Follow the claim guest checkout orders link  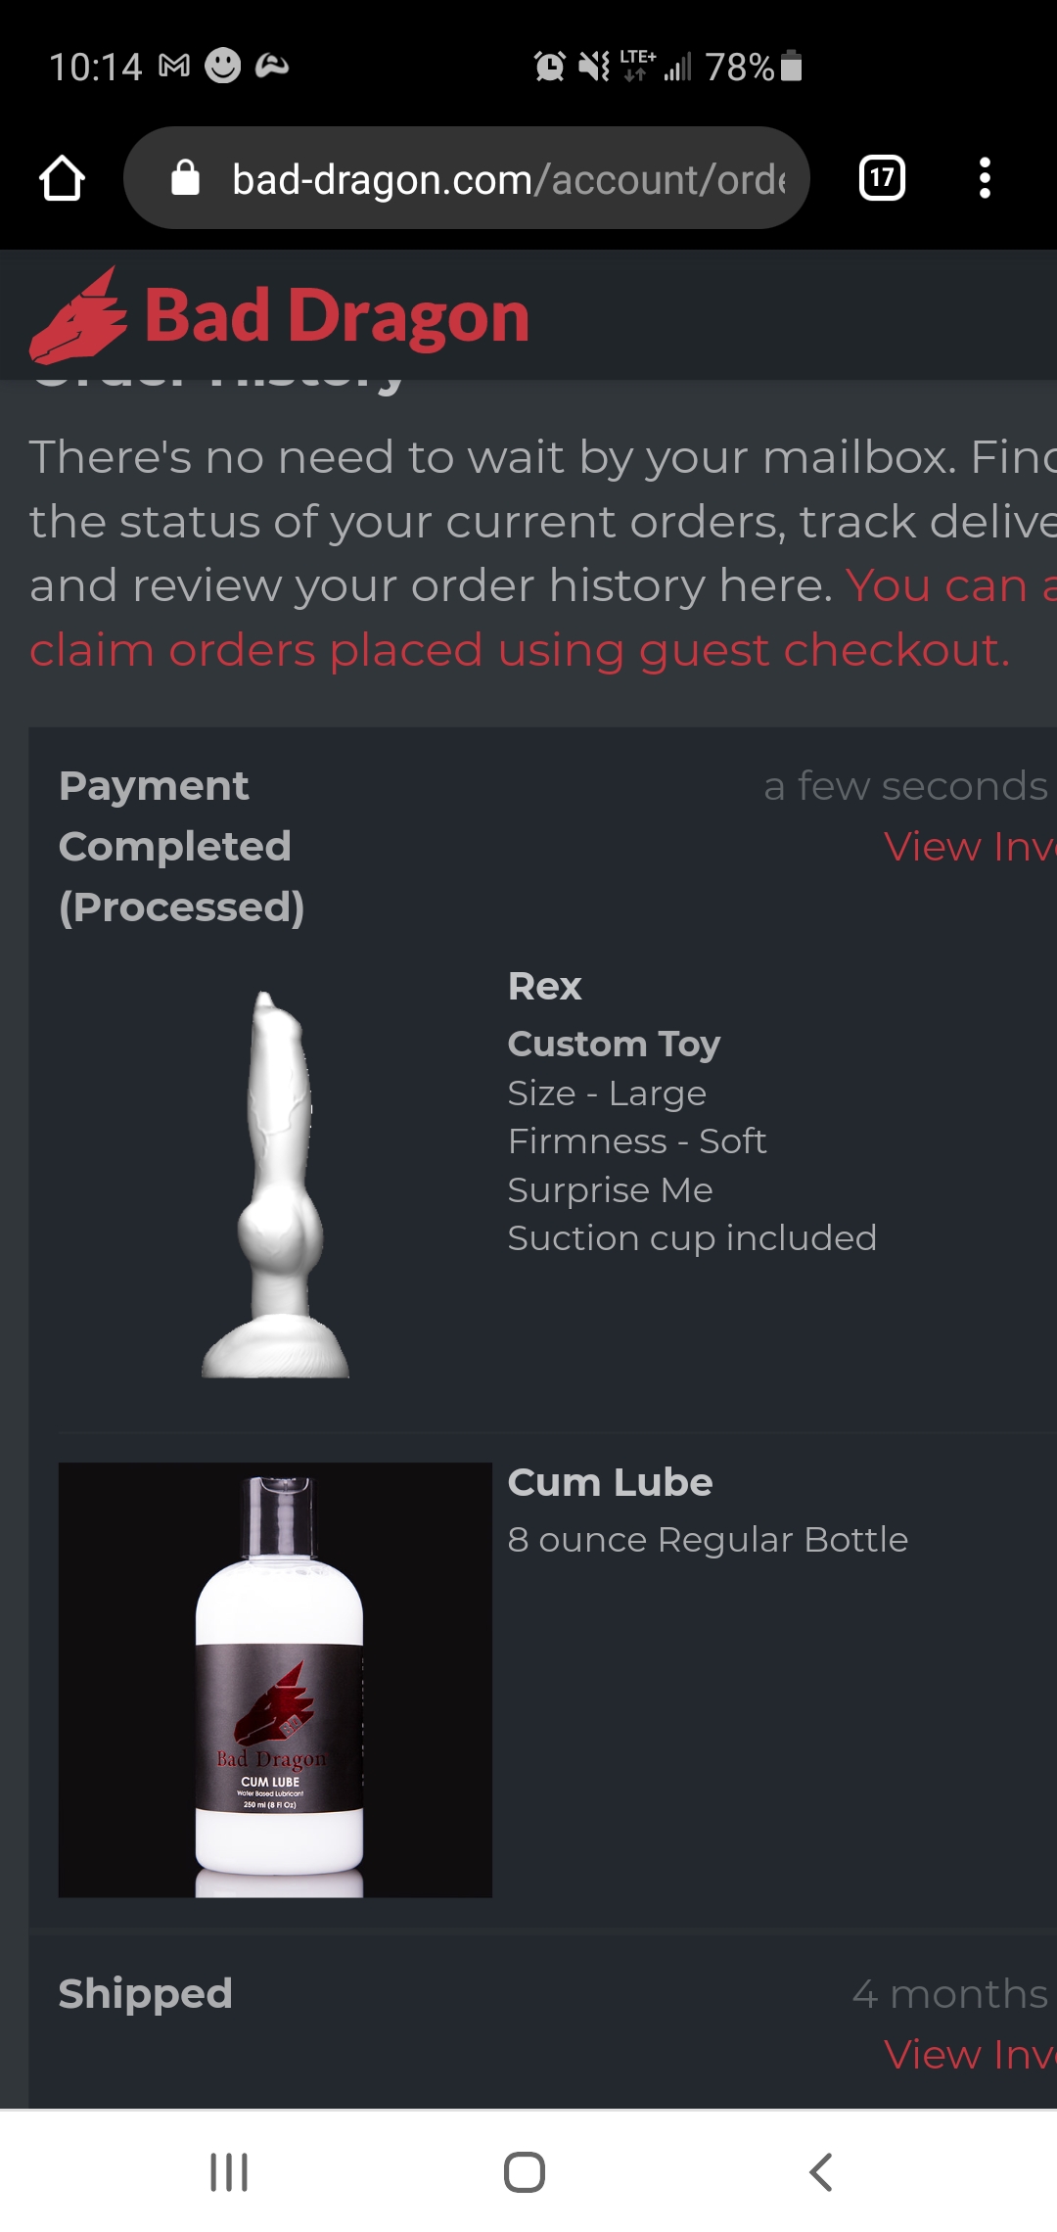[x=543, y=618]
